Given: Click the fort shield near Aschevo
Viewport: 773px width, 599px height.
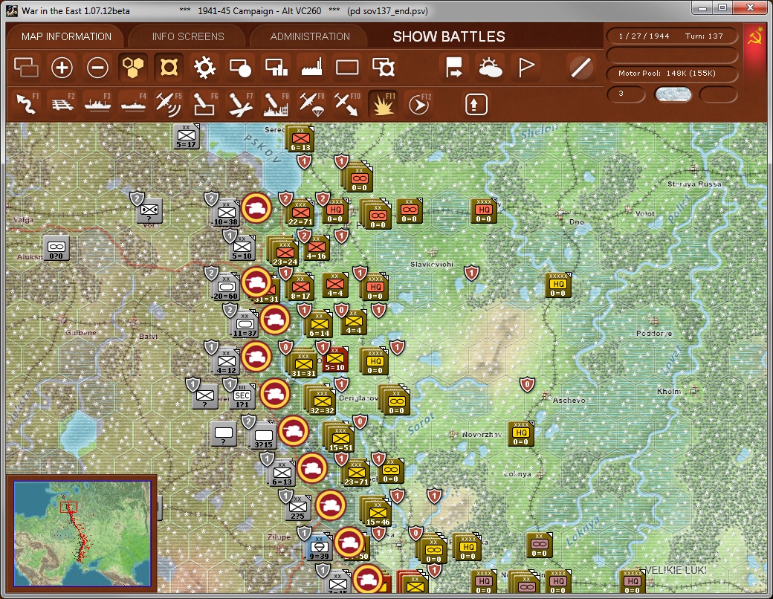Looking at the screenshot, I should pos(527,384).
